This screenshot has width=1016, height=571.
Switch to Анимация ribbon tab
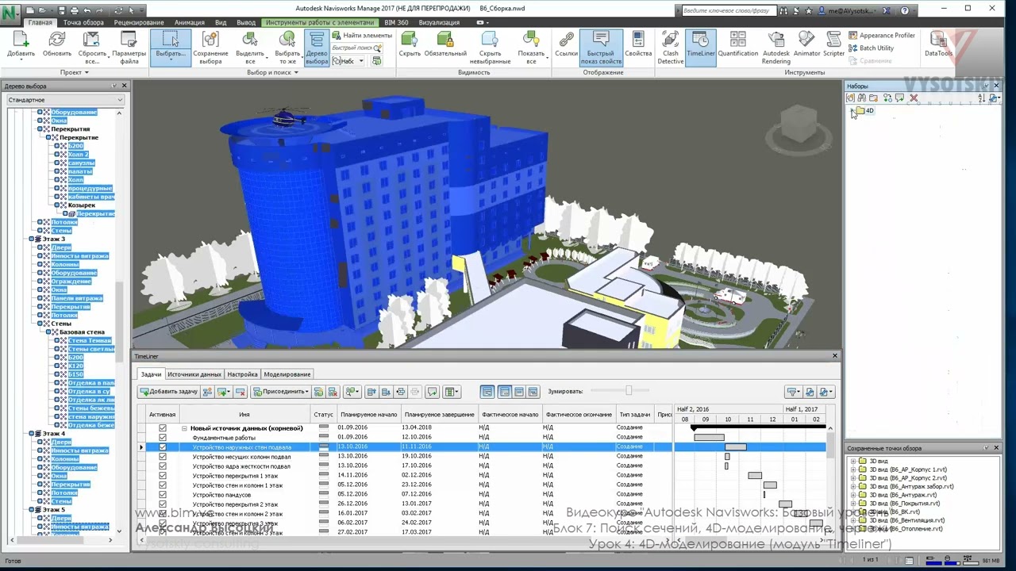[x=189, y=22]
